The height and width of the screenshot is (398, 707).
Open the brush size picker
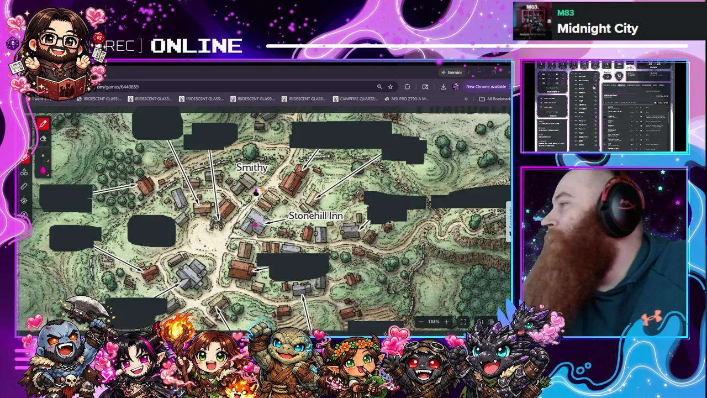coord(43,156)
